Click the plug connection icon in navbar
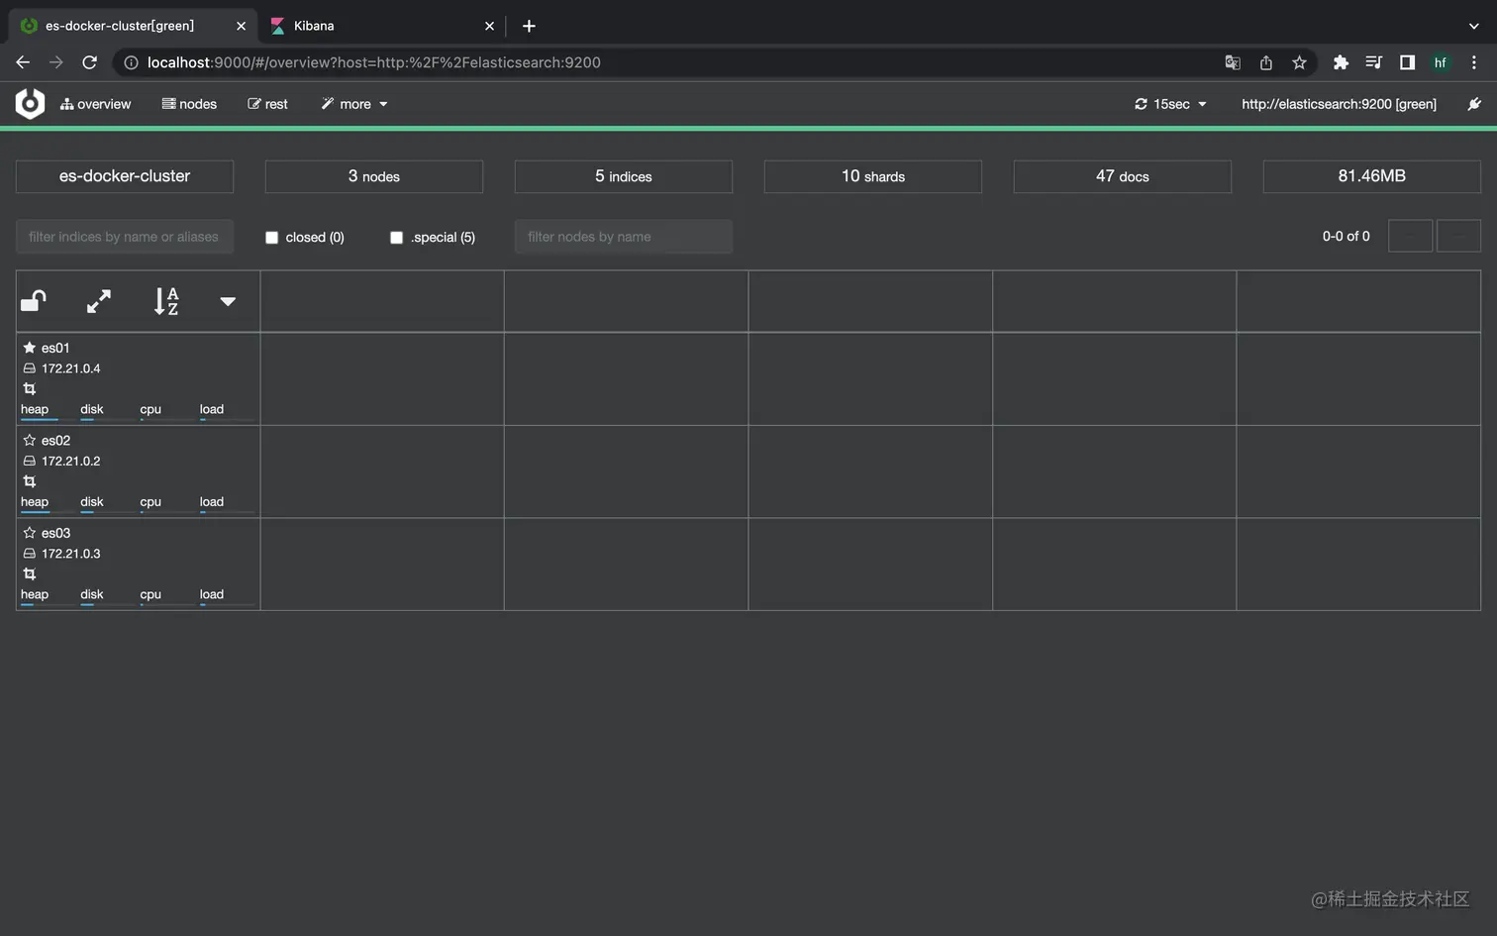 coord(1474,104)
